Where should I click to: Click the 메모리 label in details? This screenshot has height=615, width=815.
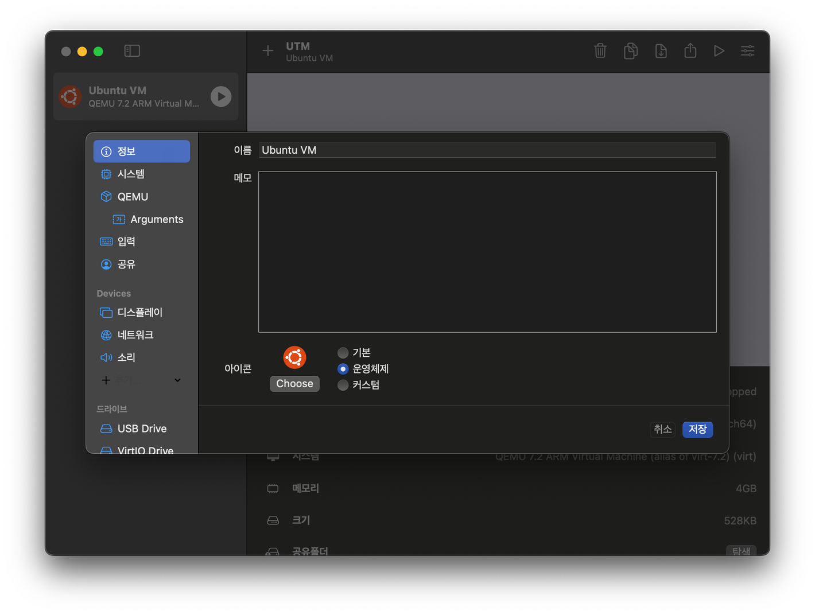(x=305, y=489)
